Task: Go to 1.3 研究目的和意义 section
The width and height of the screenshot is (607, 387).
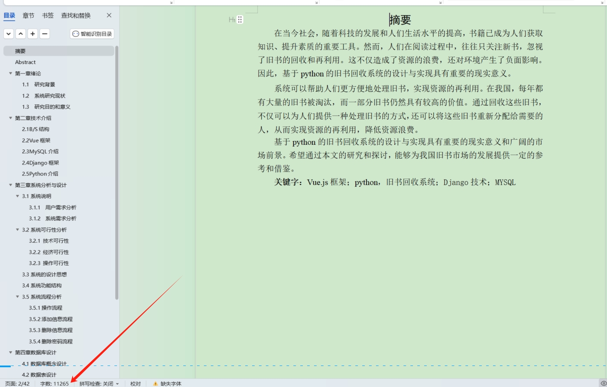Action: click(46, 107)
